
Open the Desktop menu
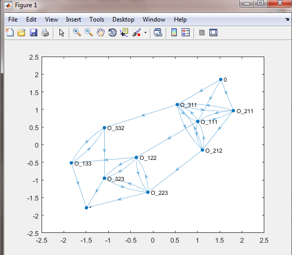[x=123, y=20]
